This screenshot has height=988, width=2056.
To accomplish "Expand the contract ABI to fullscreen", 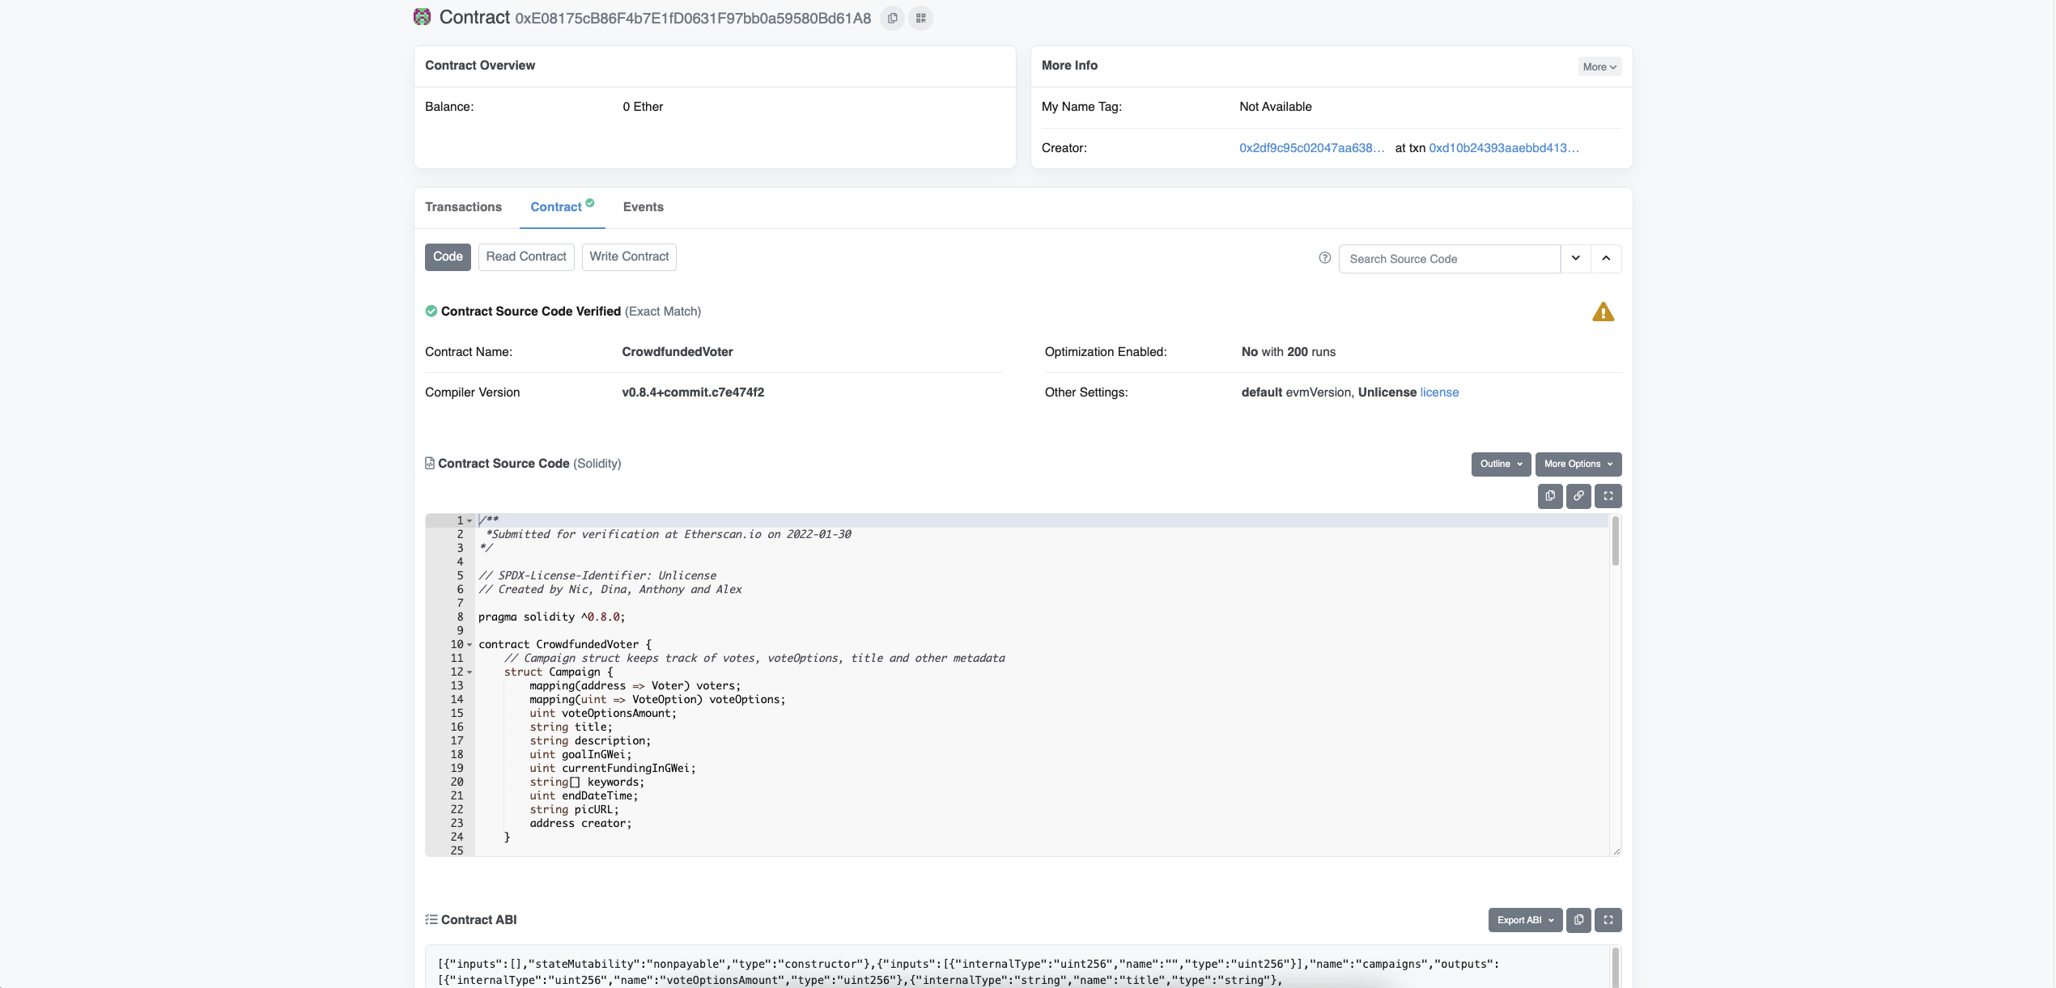I will point(1608,920).
